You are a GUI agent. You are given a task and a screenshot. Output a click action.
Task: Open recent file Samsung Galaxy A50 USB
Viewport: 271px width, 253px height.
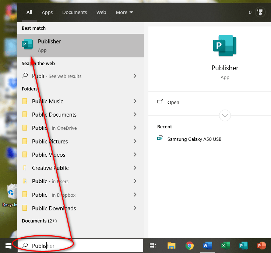coord(194,139)
